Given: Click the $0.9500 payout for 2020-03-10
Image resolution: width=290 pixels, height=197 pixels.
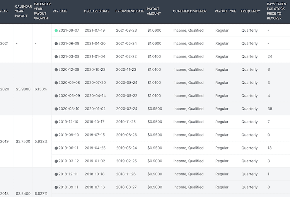Looking at the screenshot, I should click(155, 109).
